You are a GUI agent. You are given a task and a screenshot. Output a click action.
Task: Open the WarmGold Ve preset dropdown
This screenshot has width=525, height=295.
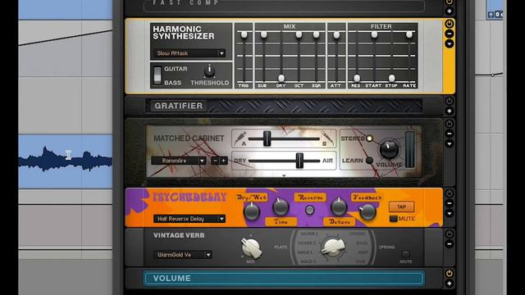[x=183, y=255]
